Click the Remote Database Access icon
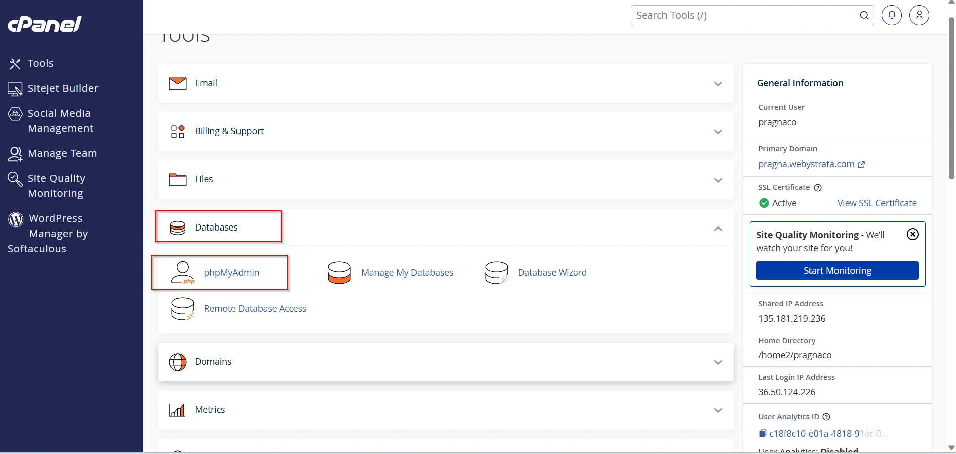Screen dimensions: 956x454 (183, 309)
